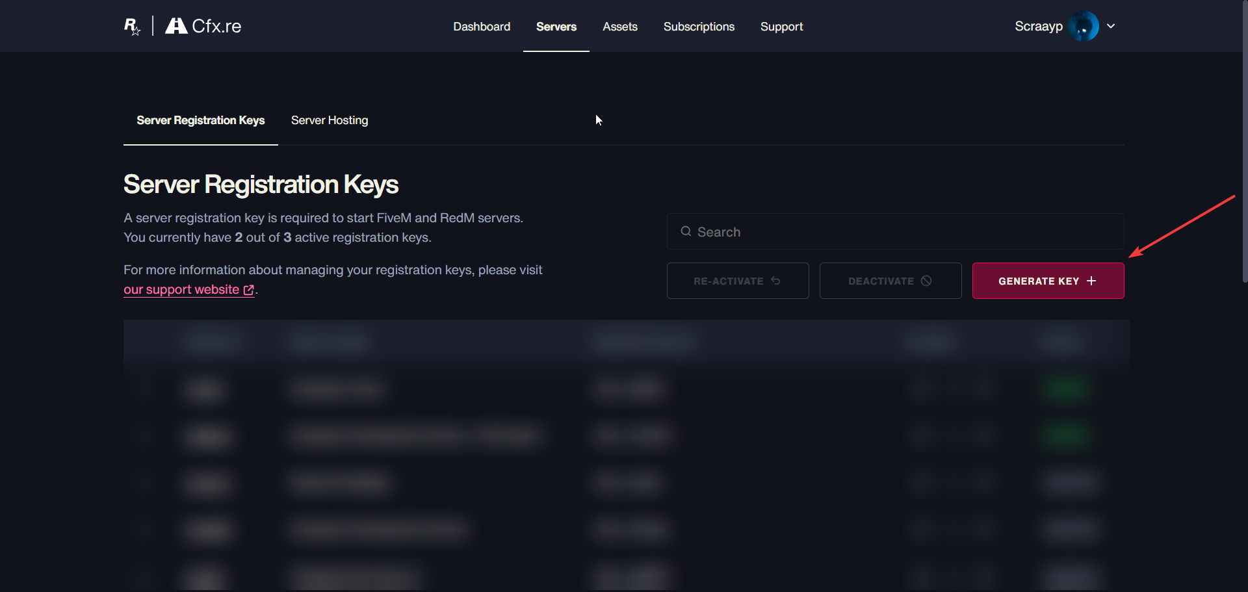Follow the our support website link

point(189,290)
